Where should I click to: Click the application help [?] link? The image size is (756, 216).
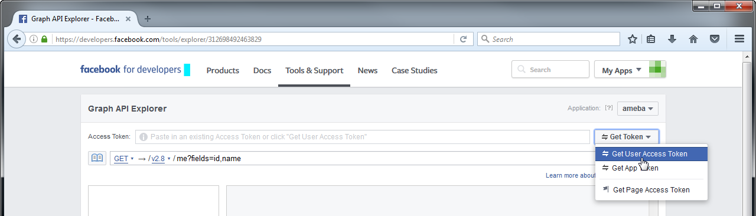click(608, 109)
